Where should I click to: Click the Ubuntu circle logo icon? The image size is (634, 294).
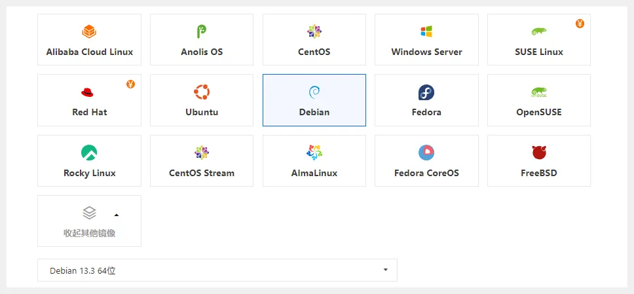click(202, 92)
